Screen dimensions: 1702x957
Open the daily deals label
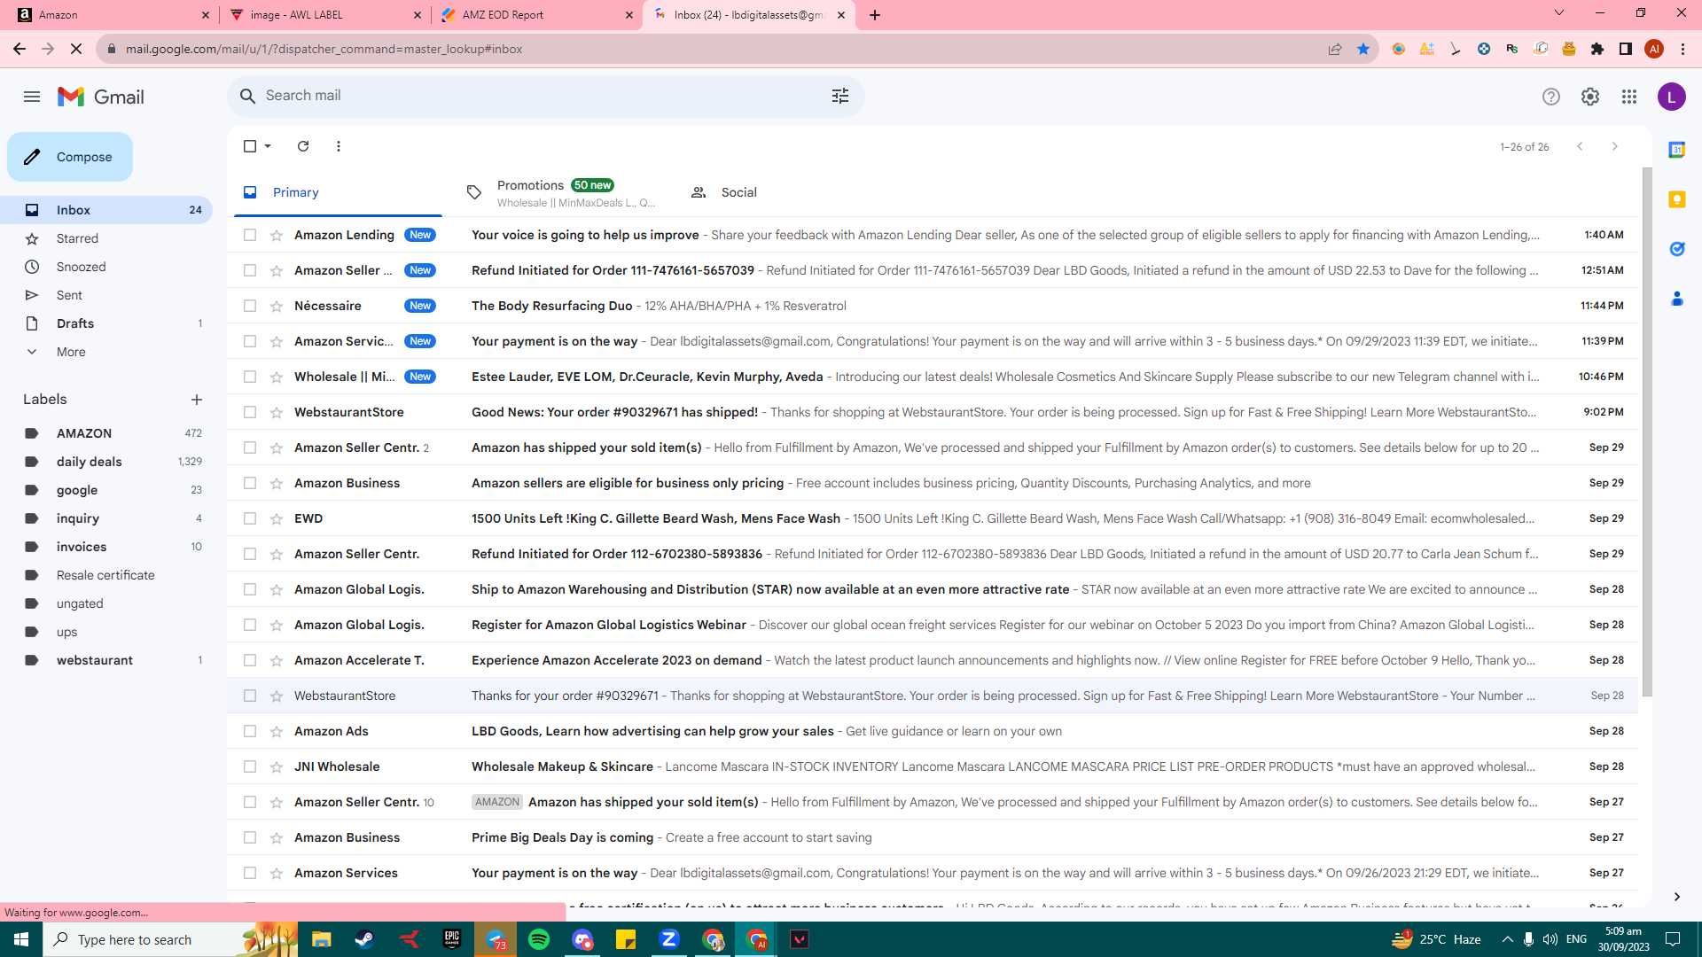(x=106, y=462)
